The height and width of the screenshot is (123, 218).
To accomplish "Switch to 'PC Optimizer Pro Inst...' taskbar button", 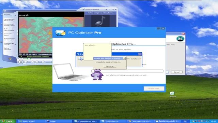I will coord(86,121).
